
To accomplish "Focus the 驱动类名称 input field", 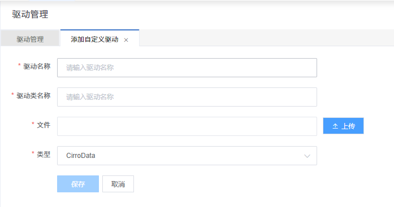I will tap(187, 97).
